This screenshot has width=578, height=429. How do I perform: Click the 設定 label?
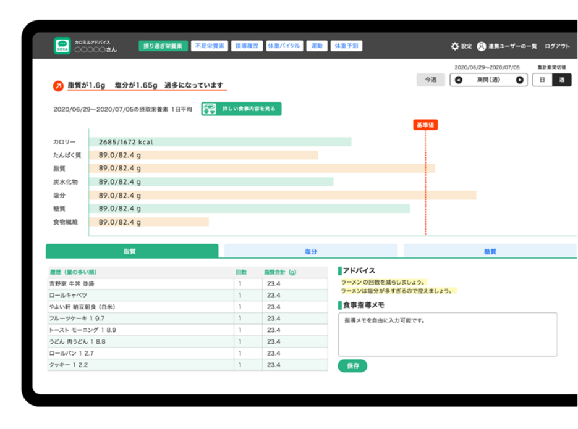466,46
